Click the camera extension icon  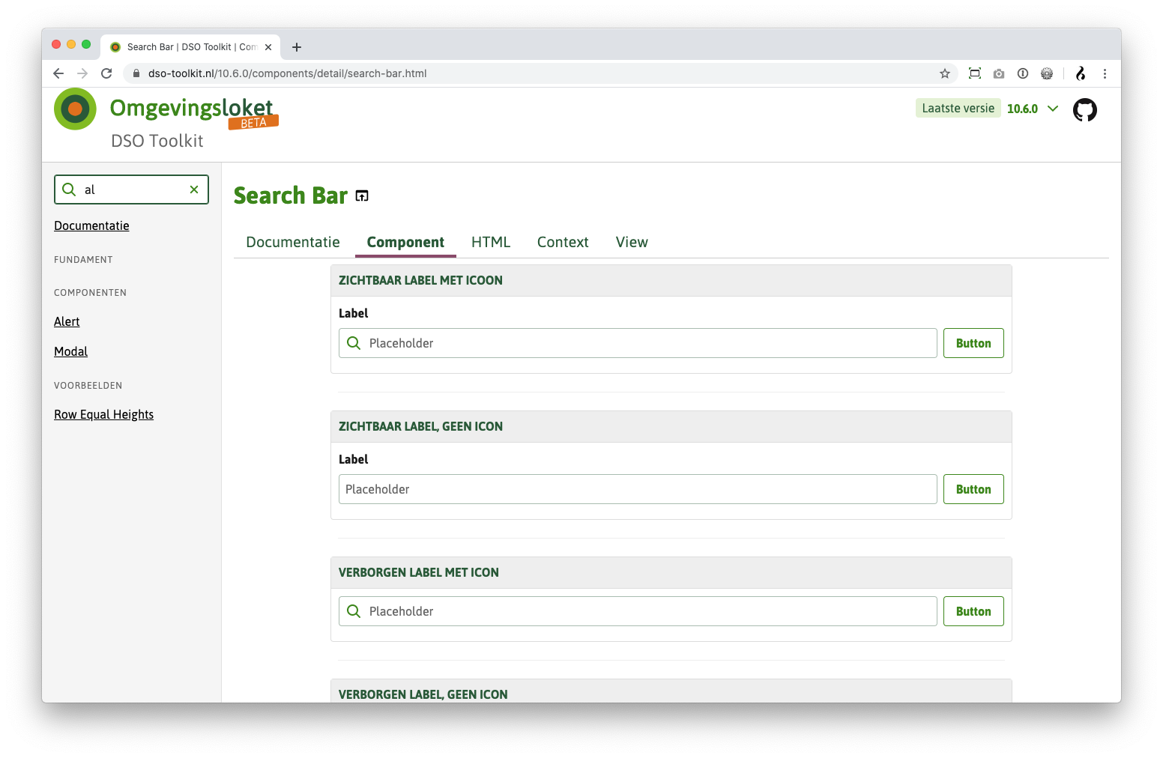coord(999,73)
